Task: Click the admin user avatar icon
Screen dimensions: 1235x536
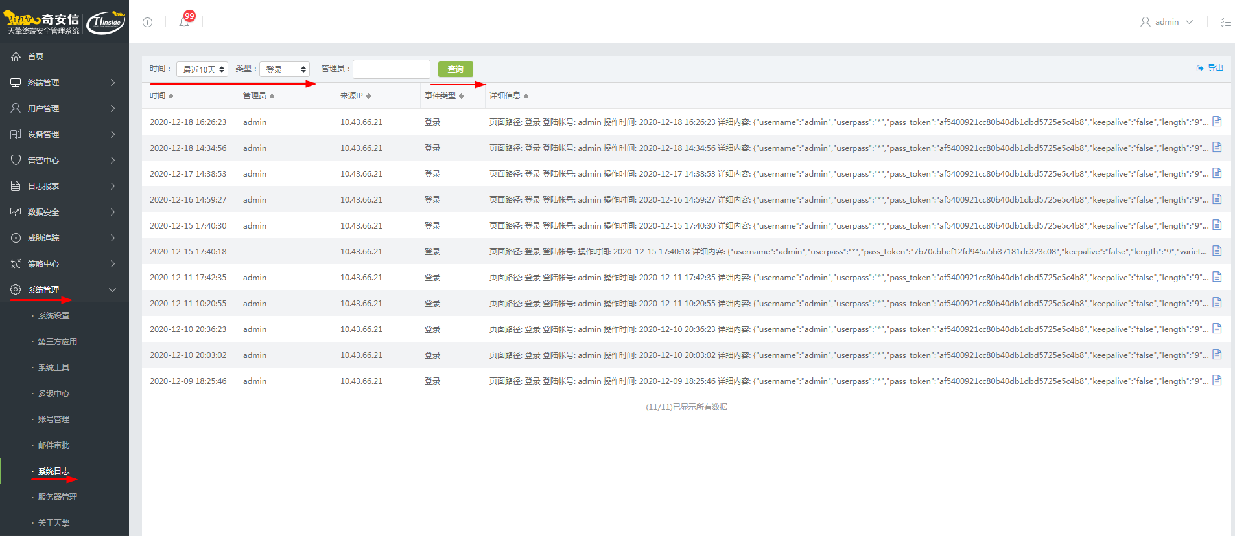Action: coord(1146,22)
